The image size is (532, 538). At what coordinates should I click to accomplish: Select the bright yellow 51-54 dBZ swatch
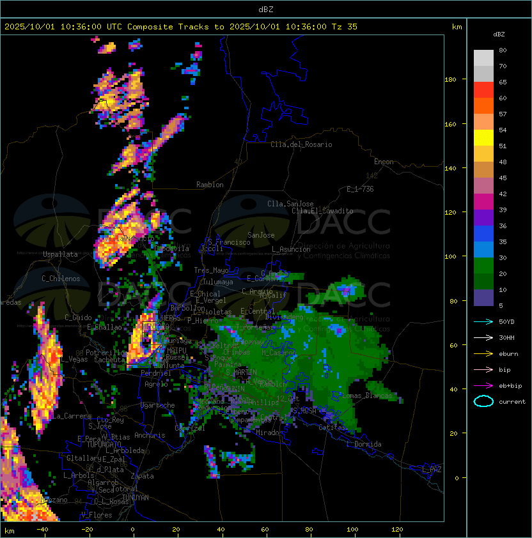point(483,137)
